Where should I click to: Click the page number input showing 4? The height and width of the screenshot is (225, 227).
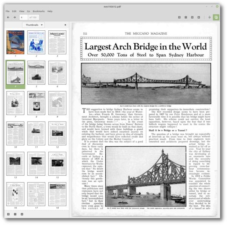[23, 17]
